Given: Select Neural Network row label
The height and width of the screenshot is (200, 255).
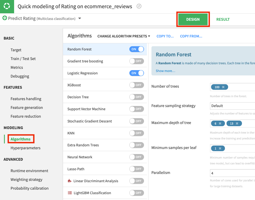Looking at the screenshot, I should point(80,157).
